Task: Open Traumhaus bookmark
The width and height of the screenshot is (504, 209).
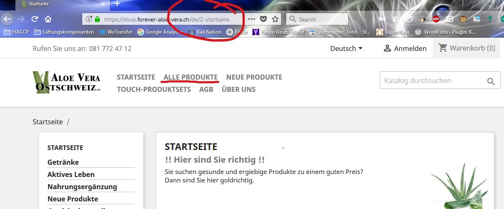Action: click(x=393, y=32)
